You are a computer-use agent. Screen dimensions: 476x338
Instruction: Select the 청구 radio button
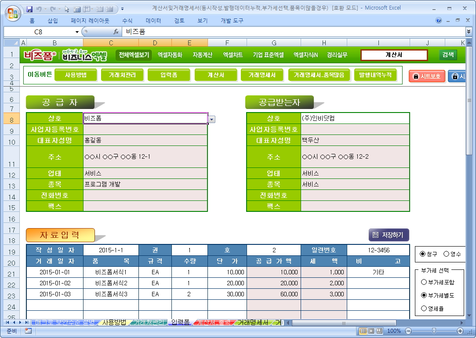[423, 254]
